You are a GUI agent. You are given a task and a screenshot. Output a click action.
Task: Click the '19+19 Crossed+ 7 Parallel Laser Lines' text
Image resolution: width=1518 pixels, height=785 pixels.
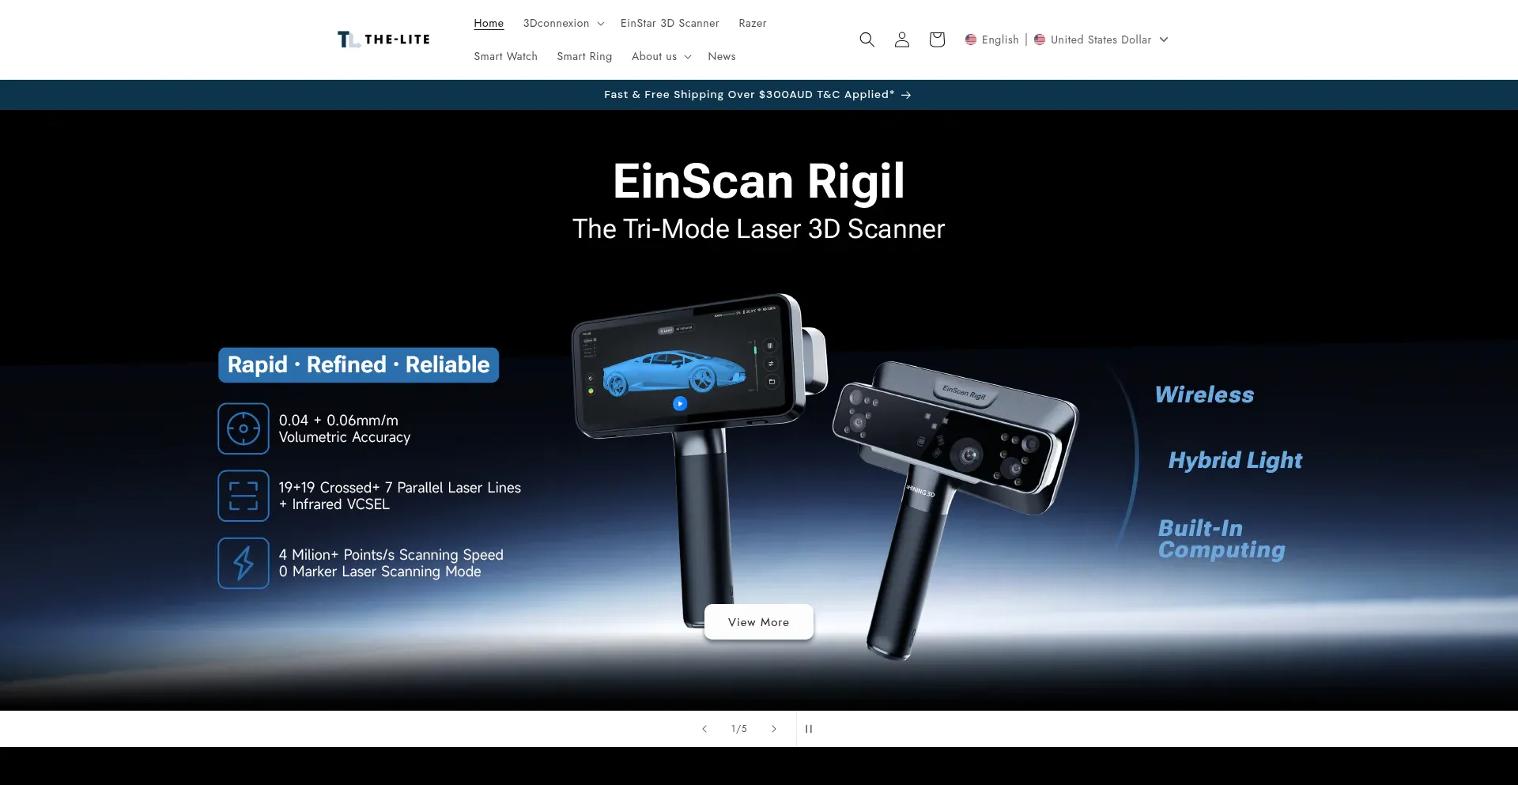click(399, 488)
